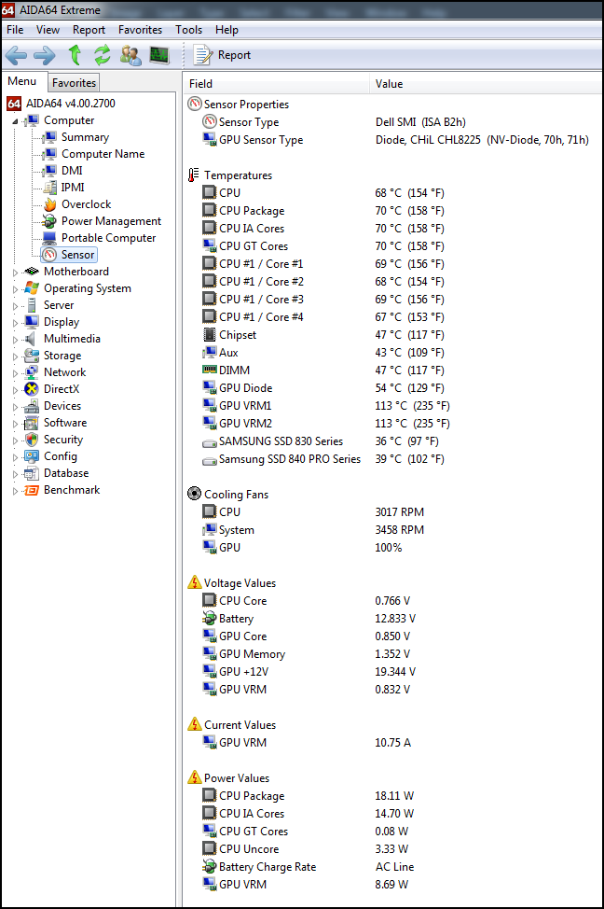Viewport: 604px width, 909px height.
Task: Expand the DirectX tree node
Action: pos(15,389)
